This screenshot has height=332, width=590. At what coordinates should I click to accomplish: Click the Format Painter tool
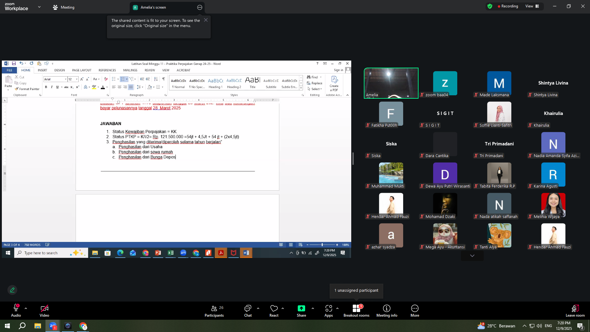coord(27,89)
